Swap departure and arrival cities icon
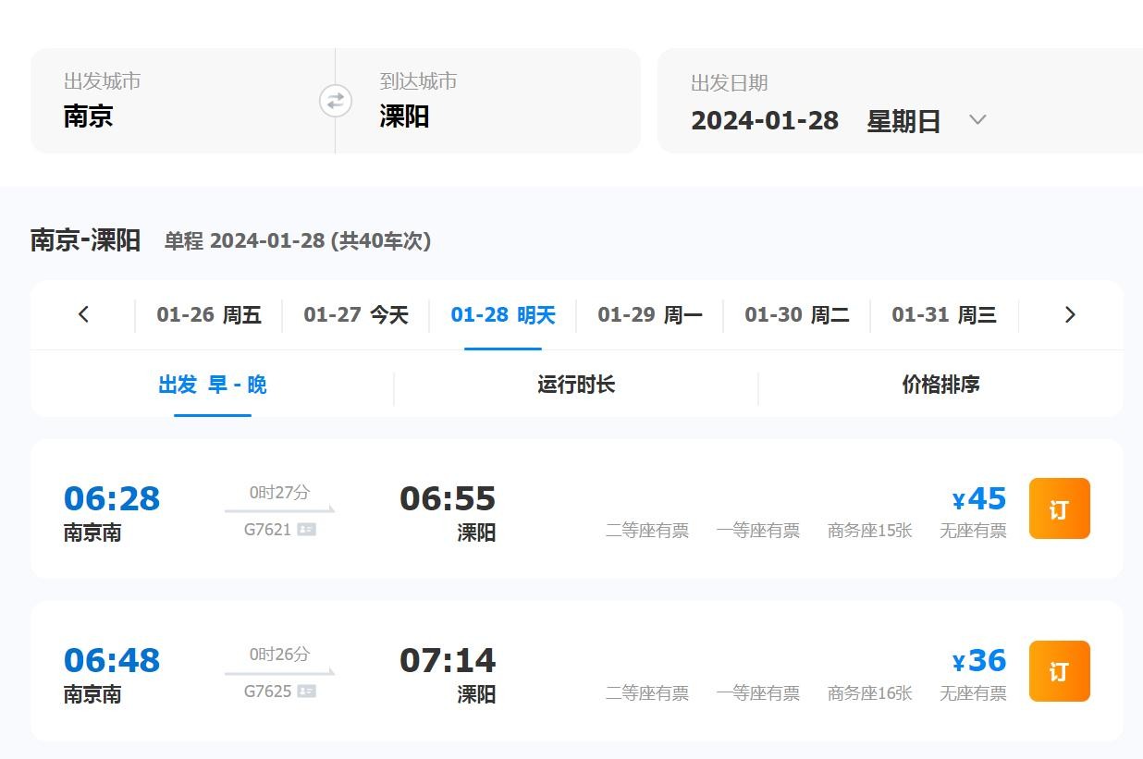Screen dimensions: 1143x759 pos(336,101)
